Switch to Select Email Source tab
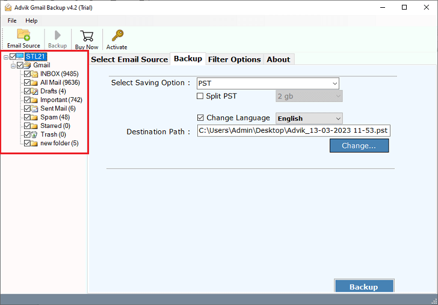The image size is (438, 305). pyautogui.click(x=129, y=59)
